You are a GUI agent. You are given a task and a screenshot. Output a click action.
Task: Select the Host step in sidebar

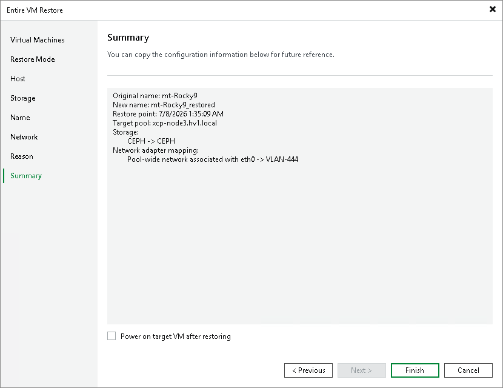pyautogui.click(x=18, y=79)
